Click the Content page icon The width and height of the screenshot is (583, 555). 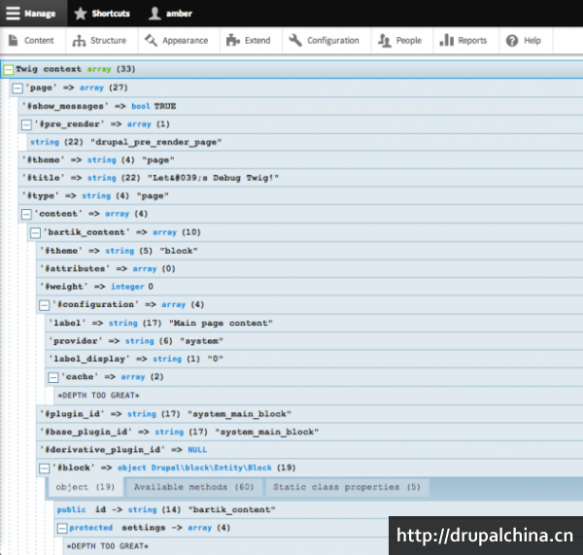click(x=14, y=41)
